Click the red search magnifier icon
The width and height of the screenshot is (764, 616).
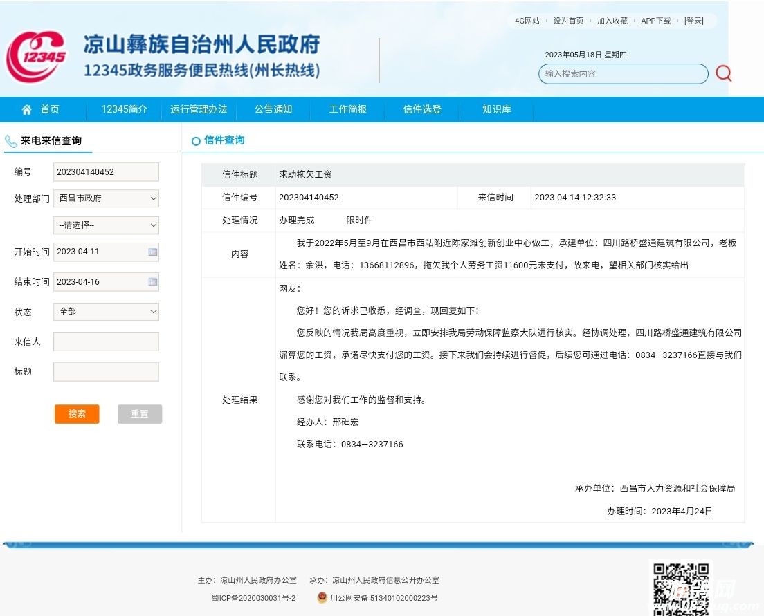[723, 73]
